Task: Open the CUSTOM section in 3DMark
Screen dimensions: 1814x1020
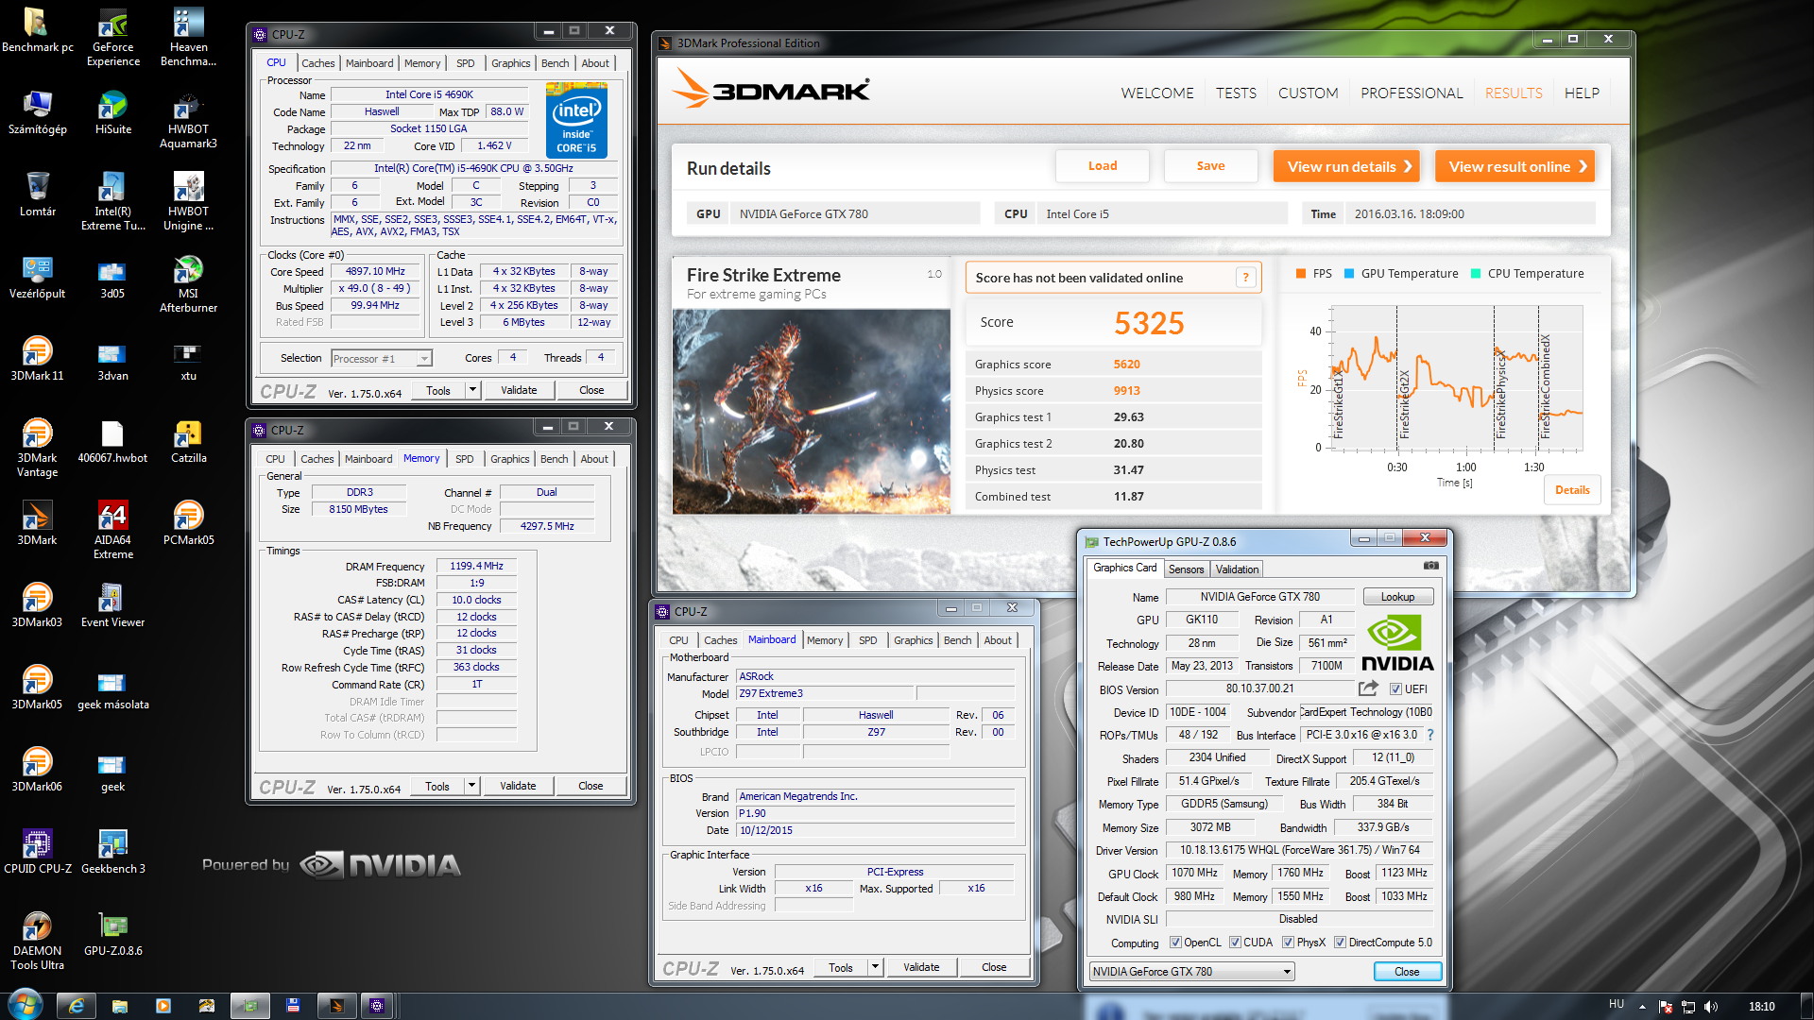Action: pyautogui.click(x=1309, y=93)
